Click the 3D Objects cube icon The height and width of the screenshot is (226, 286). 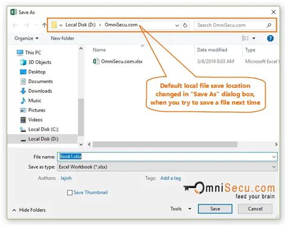click(x=23, y=62)
